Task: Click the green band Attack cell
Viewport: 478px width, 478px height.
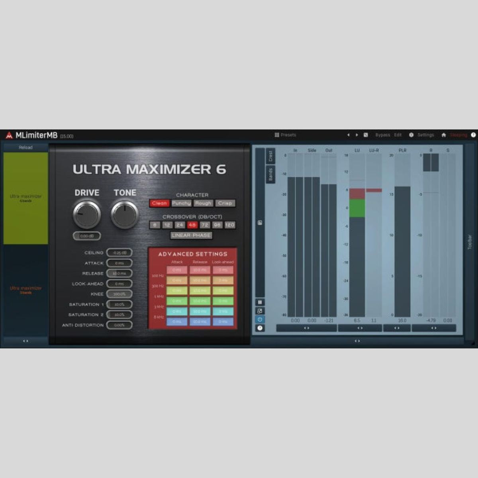Action: [177, 301]
